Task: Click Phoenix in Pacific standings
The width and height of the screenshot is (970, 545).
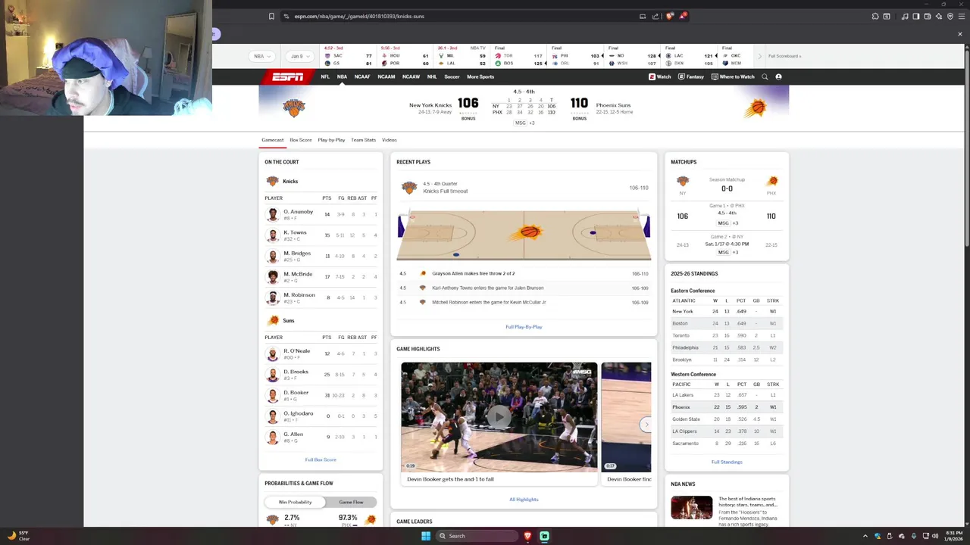Action: click(x=681, y=407)
